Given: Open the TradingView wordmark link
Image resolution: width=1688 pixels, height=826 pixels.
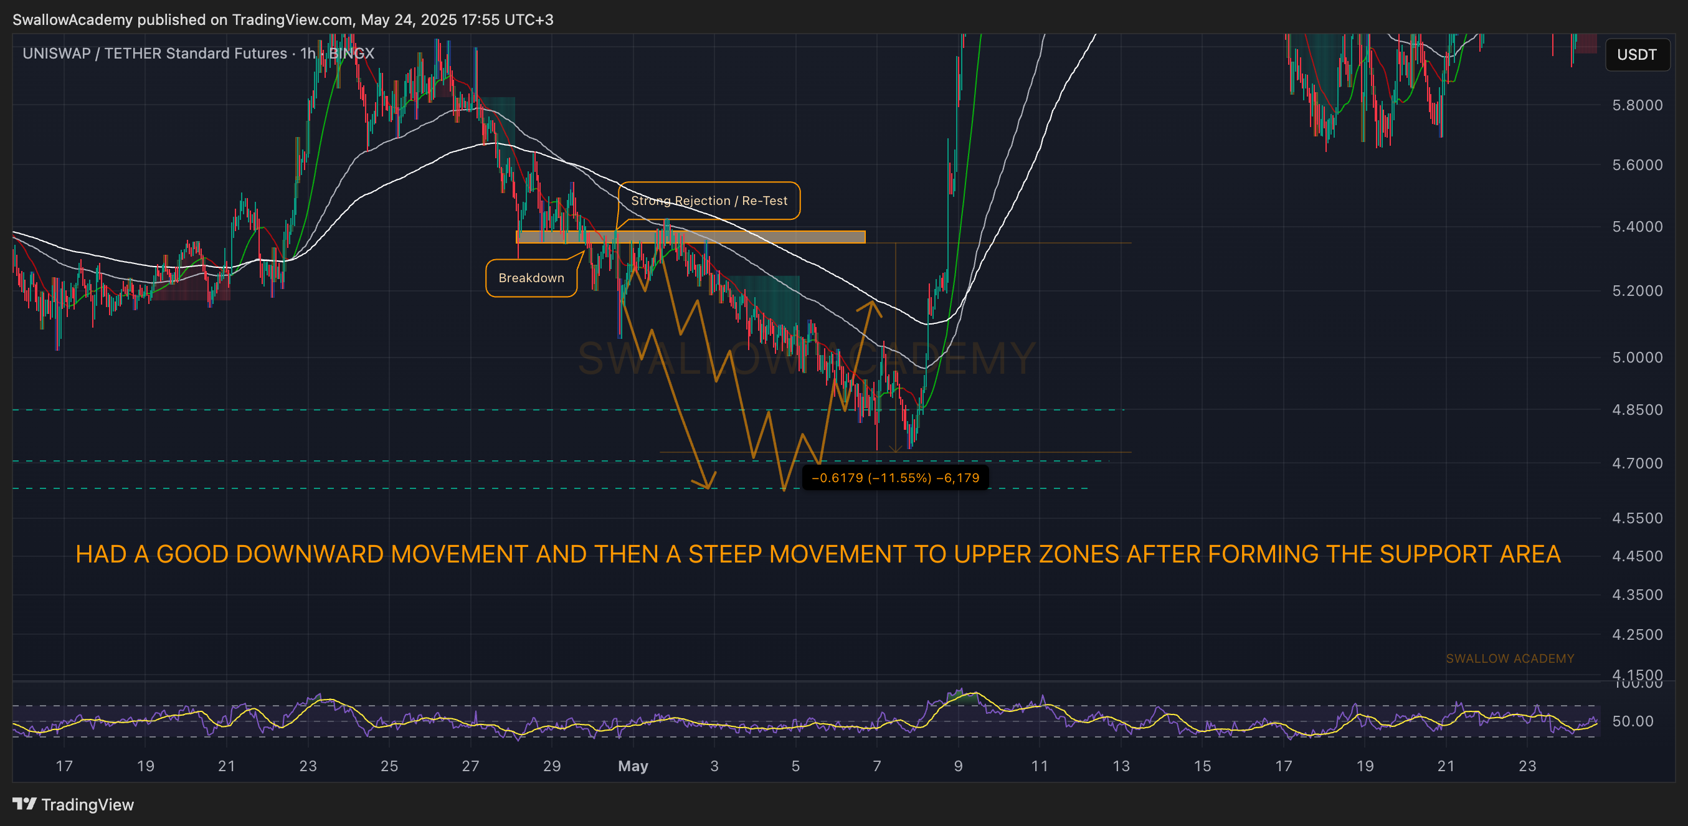Looking at the screenshot, I should click(87, 804).
